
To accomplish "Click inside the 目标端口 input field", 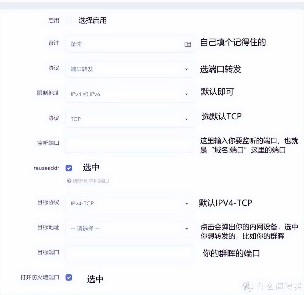I will [129, 253].
